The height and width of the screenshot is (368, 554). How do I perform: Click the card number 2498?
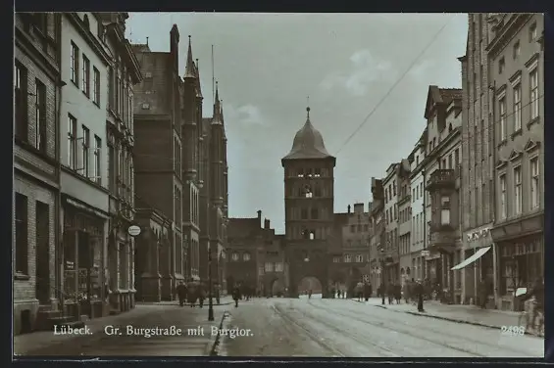click(x=513, y=331)
